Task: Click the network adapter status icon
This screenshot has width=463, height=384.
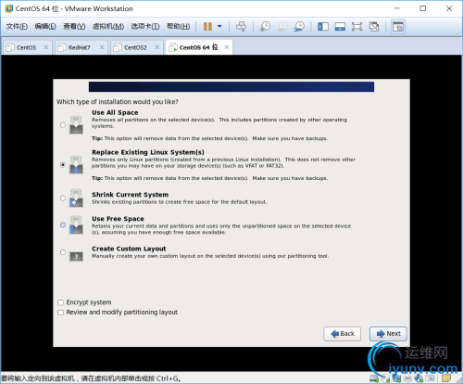Action: pos(396,378)
